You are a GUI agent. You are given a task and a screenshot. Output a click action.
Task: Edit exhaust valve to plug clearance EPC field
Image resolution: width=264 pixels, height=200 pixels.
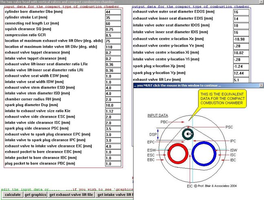[x=113, y=135]
